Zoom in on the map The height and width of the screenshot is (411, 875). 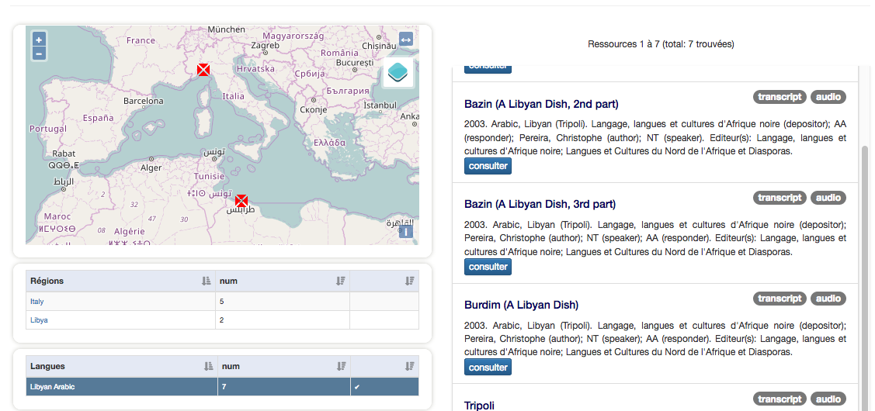pyautogui.click(x=39, y=39)
